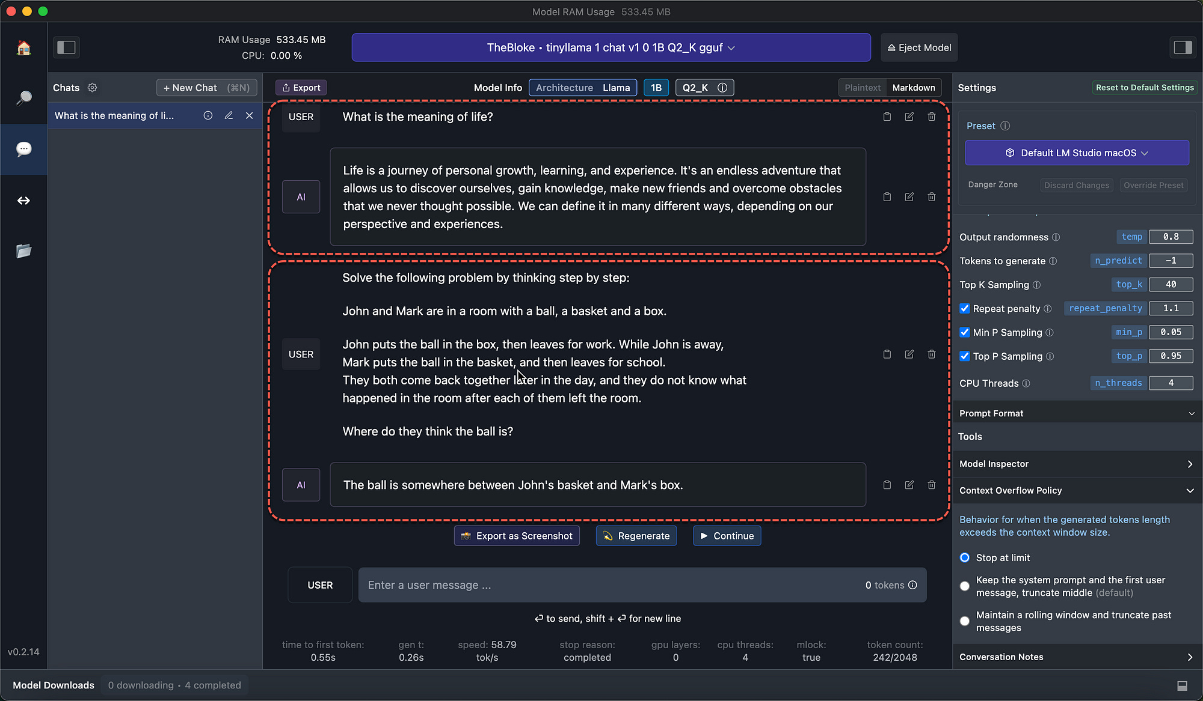The height and width of the screenshot is (701, 1203).
Task: Open the My Models folder sidebar icon
Action: [x=23, y=252]
